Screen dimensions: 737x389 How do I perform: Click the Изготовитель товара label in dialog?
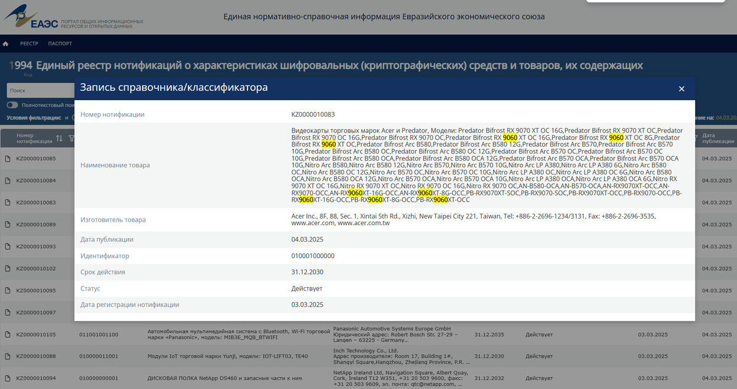tap(113, 220)
